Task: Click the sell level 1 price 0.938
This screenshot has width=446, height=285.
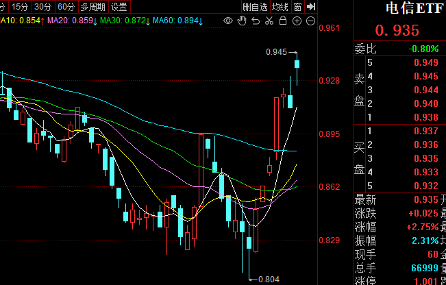Action: (x=425, y=116)
